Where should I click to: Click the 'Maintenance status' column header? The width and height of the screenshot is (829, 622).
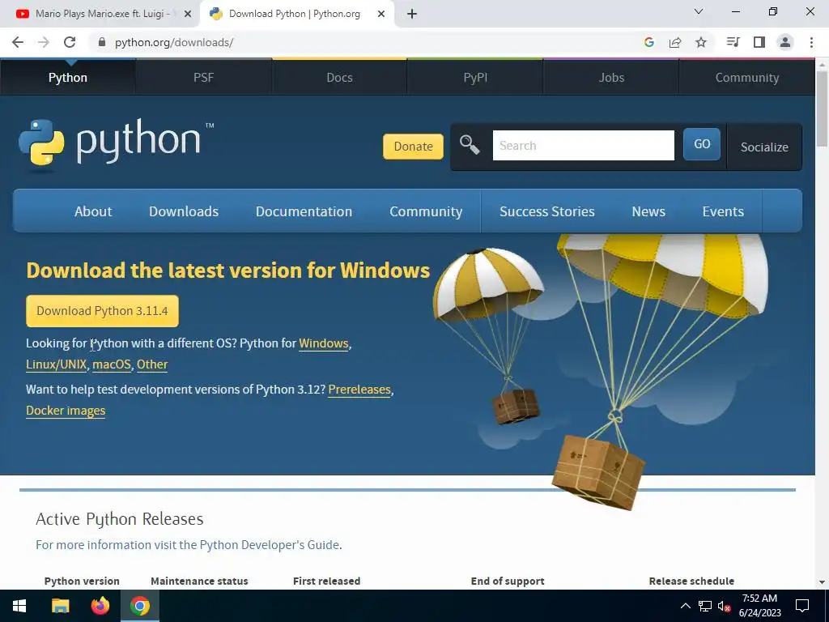(x=199, y=581)
